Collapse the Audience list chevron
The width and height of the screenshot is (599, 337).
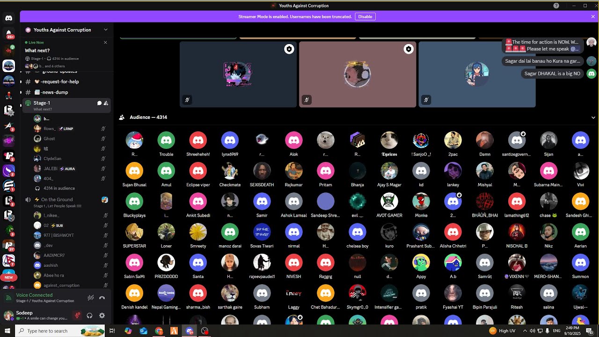pyautogui.click(x=593, y=117)
